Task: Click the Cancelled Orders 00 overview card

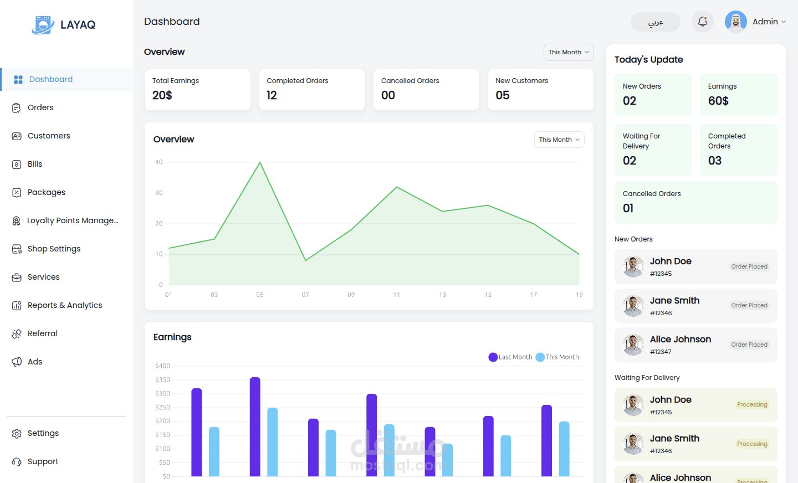Action: 426,90
